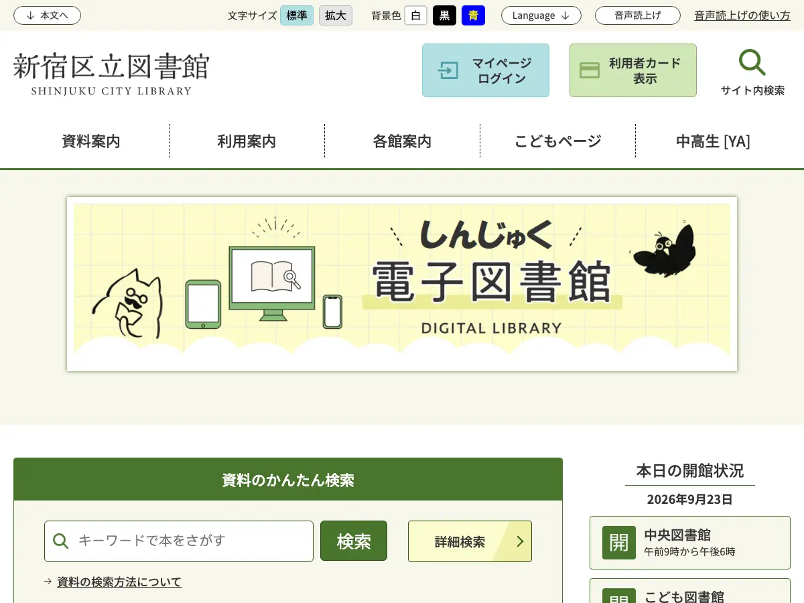Click the 本日の開館状況 heading
This screenshot has height=603, width=804.
(x=690, y=470)
